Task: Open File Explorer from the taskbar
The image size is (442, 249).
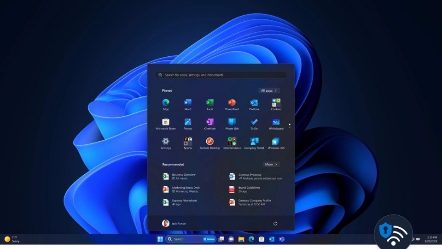Action: (241, 239)
